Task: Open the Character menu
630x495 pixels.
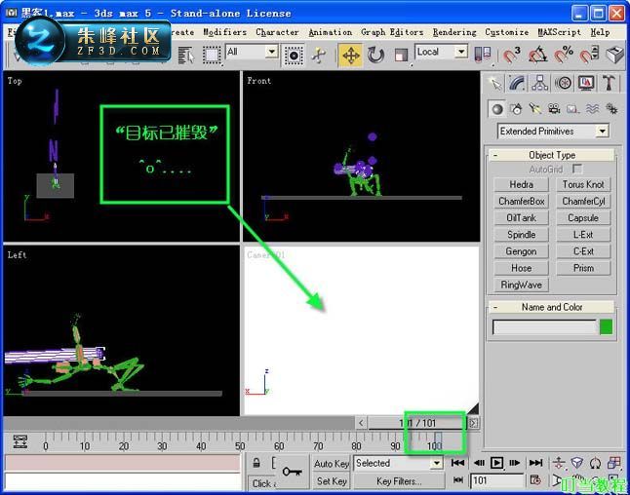Action: 277,32
